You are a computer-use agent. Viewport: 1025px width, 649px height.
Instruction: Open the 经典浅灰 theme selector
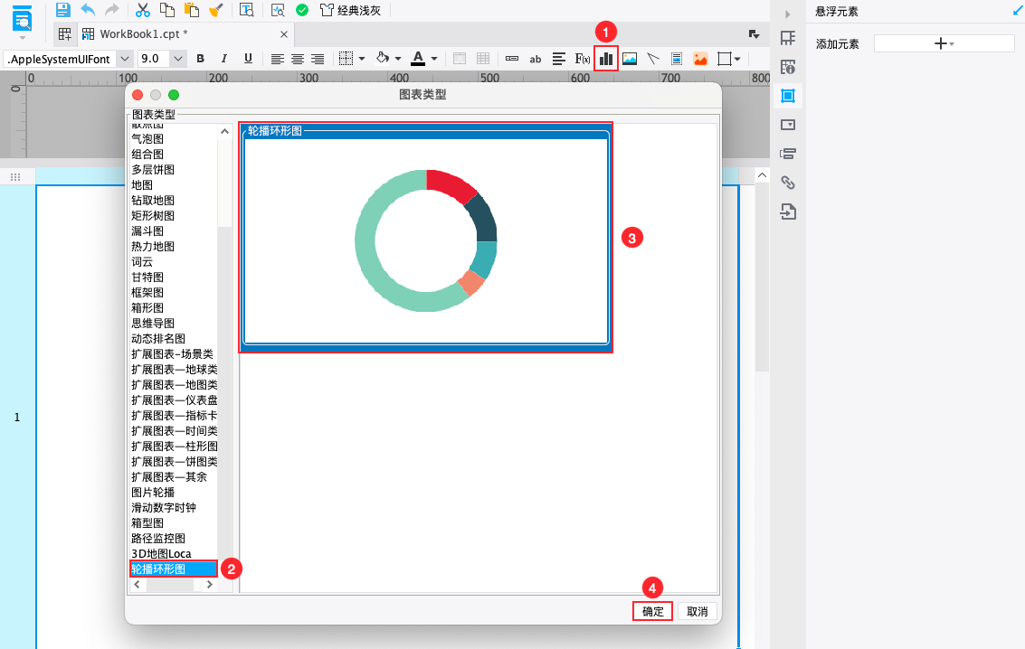[x=350, y=11]
